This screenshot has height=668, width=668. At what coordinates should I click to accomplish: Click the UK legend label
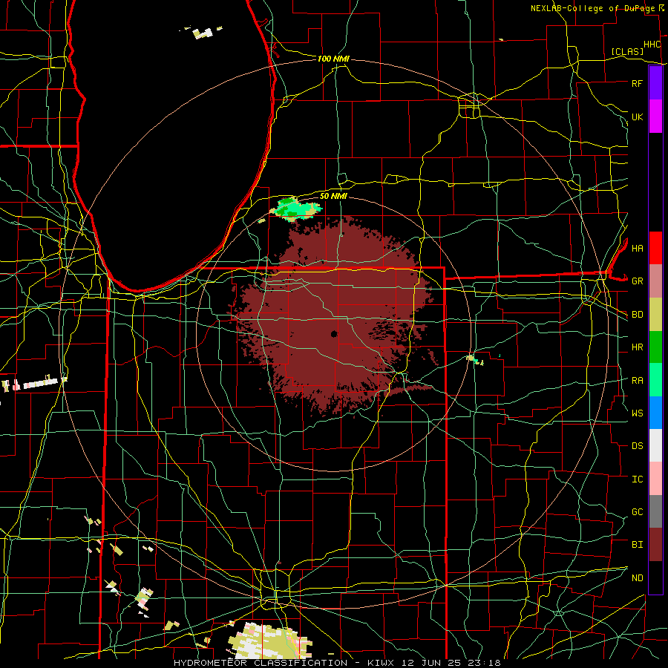[637, 117]
